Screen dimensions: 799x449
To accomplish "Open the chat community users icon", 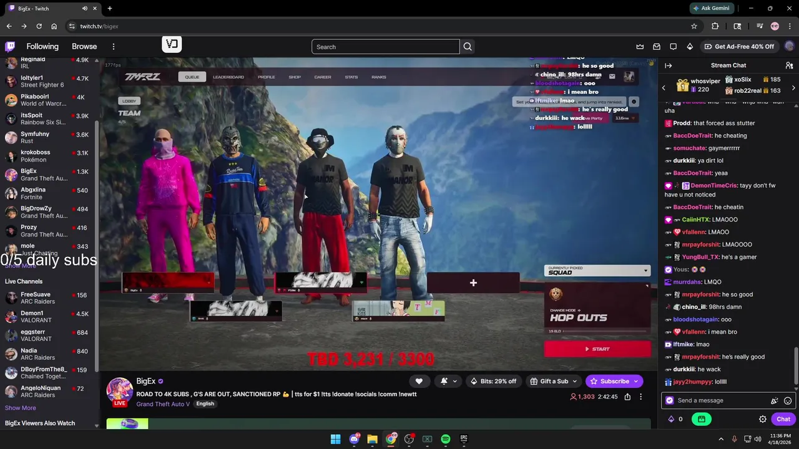I will point(789,65).
